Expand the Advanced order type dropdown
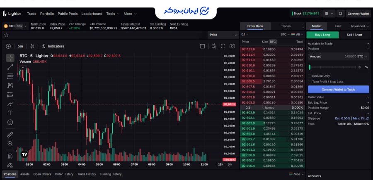 pyautogui.click(x=359, y=26)
